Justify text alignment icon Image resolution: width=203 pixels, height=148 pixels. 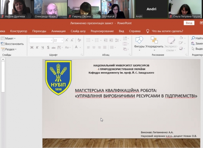click(105, 48)
